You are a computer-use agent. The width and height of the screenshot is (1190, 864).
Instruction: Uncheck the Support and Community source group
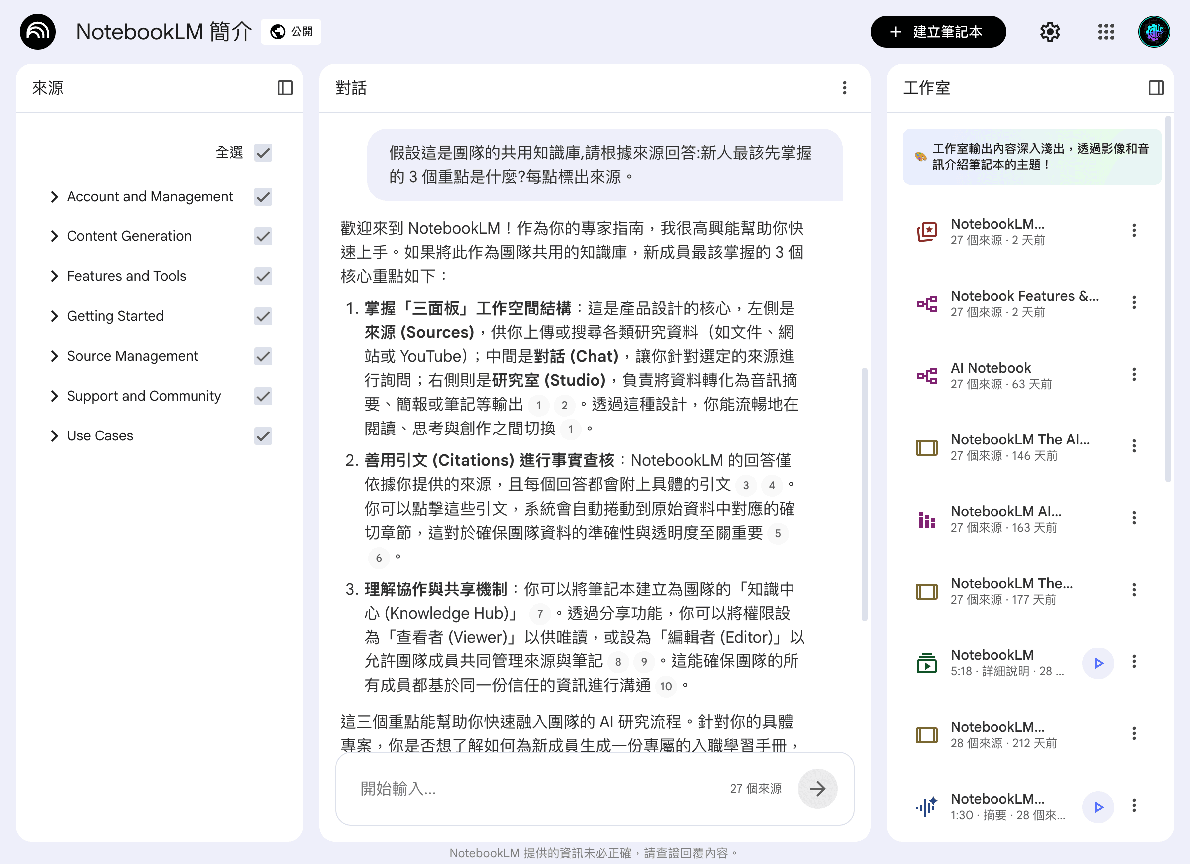[263, 396]
